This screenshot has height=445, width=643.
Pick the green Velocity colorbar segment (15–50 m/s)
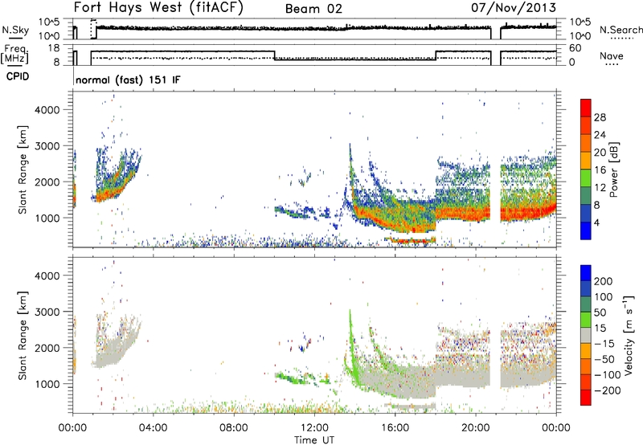coord(586,320)
